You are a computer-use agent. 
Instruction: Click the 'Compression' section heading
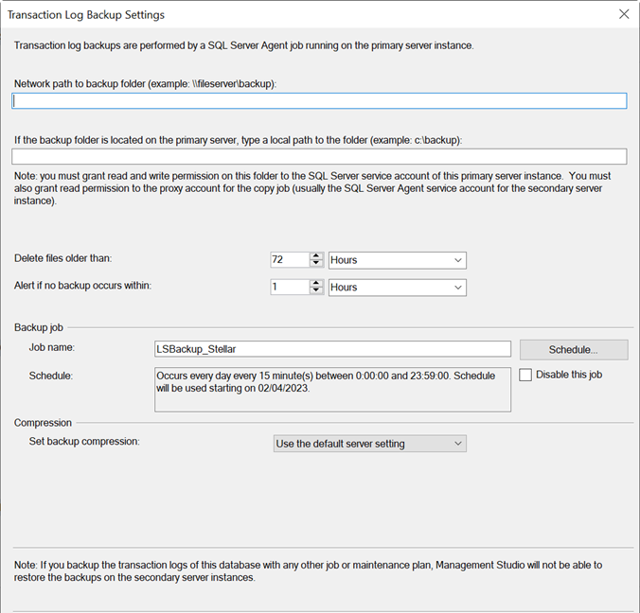click(x=43, y=423)
